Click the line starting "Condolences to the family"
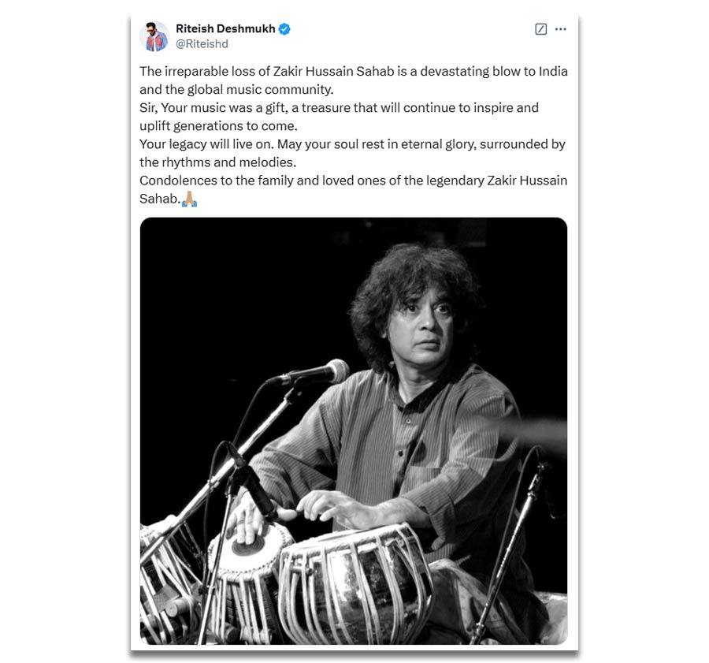709x663 pixels. point(353,181)
